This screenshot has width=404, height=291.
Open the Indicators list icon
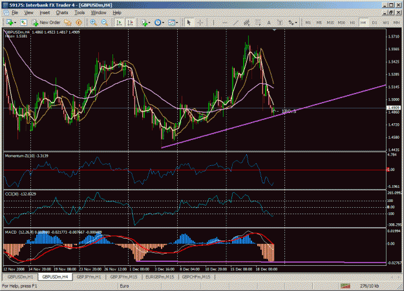click(144, 23)
